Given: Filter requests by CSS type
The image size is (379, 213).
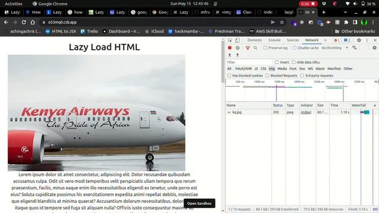Looking at the screenshot, I should pyautogui.click(x=263, y=69).
